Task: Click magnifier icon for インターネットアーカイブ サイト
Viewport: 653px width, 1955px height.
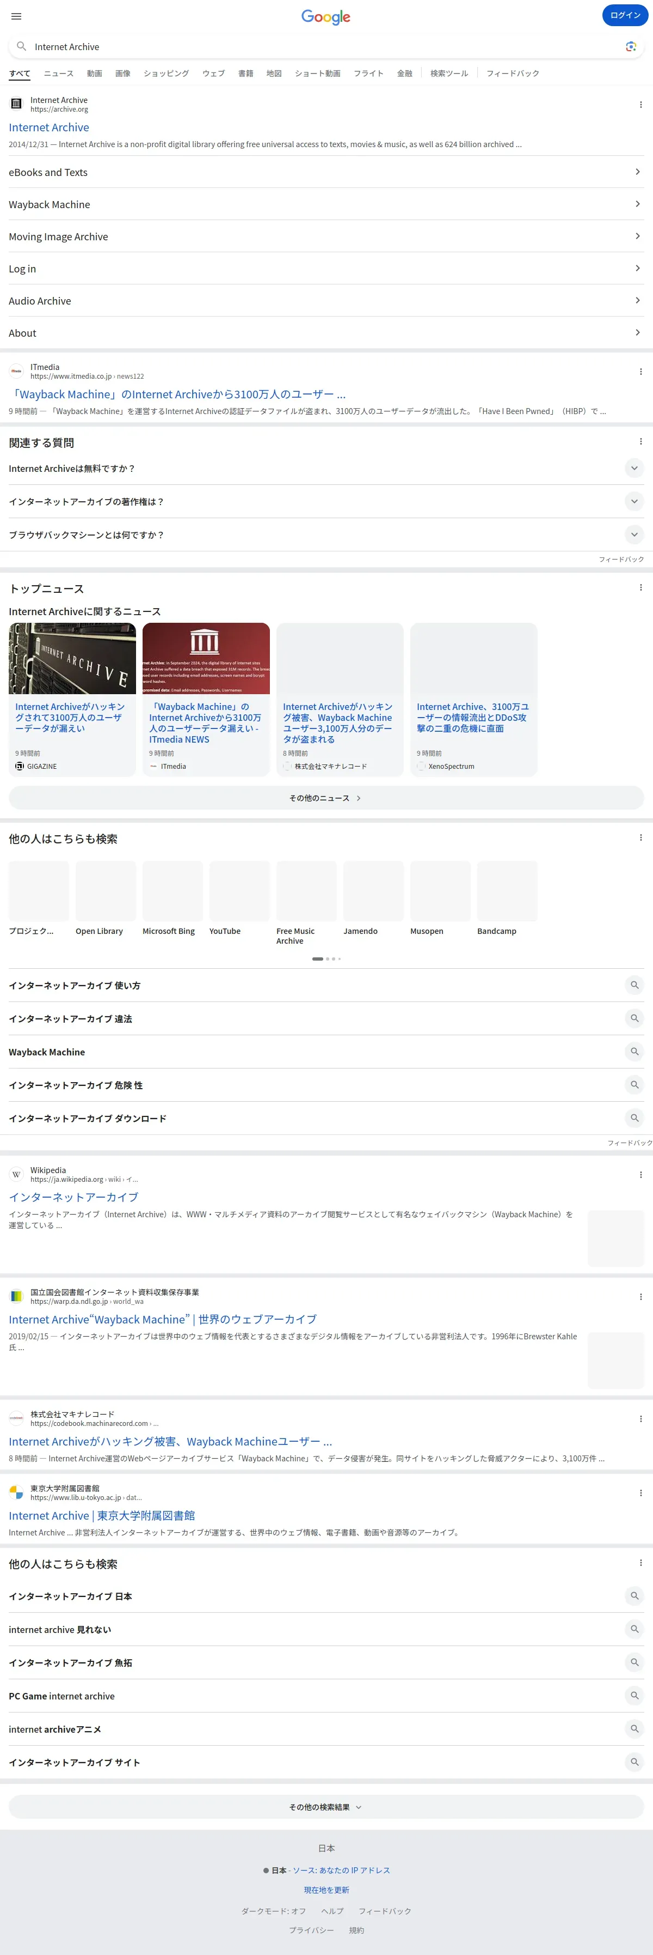Action: click(x=634, y=1762)
